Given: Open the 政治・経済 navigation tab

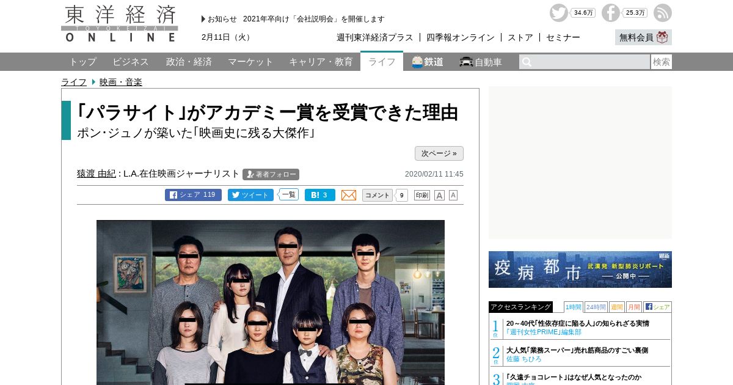Looking at the screenshot, I should tap(189, 62).
